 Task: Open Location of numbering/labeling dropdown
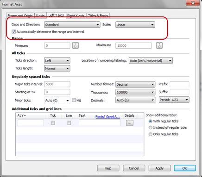(x=151, y=61)
